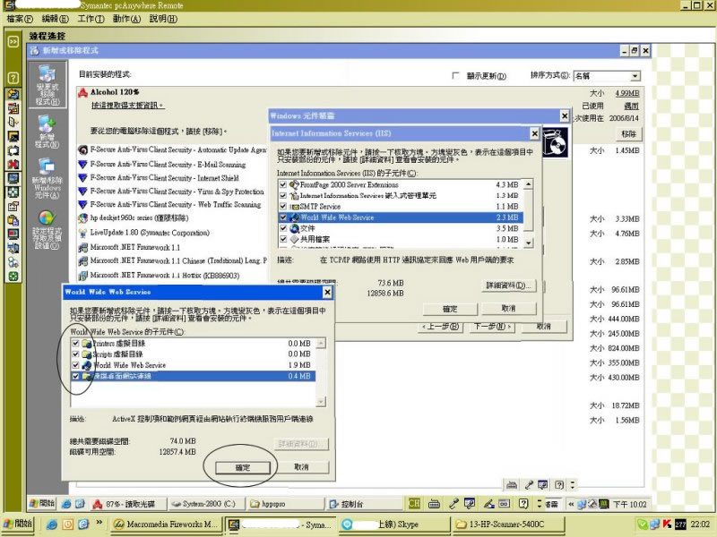Click remote 控制台 taskbar button
717x537 pixels.
pos(364,504)
